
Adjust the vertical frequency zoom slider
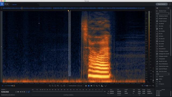(x=153, y=77)
